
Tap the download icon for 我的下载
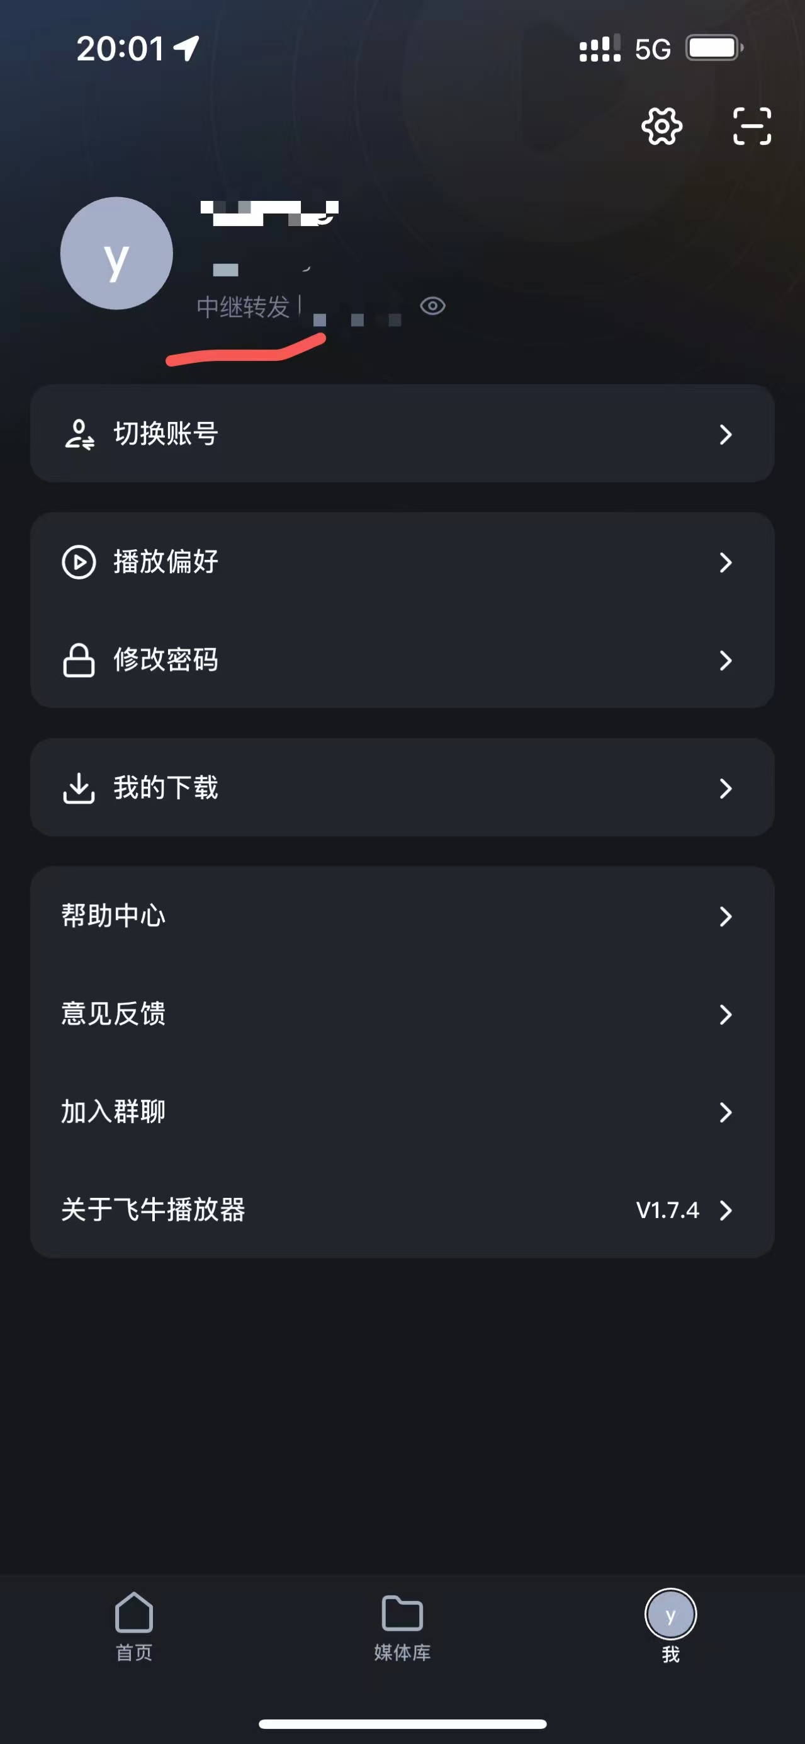click(79, 788)
